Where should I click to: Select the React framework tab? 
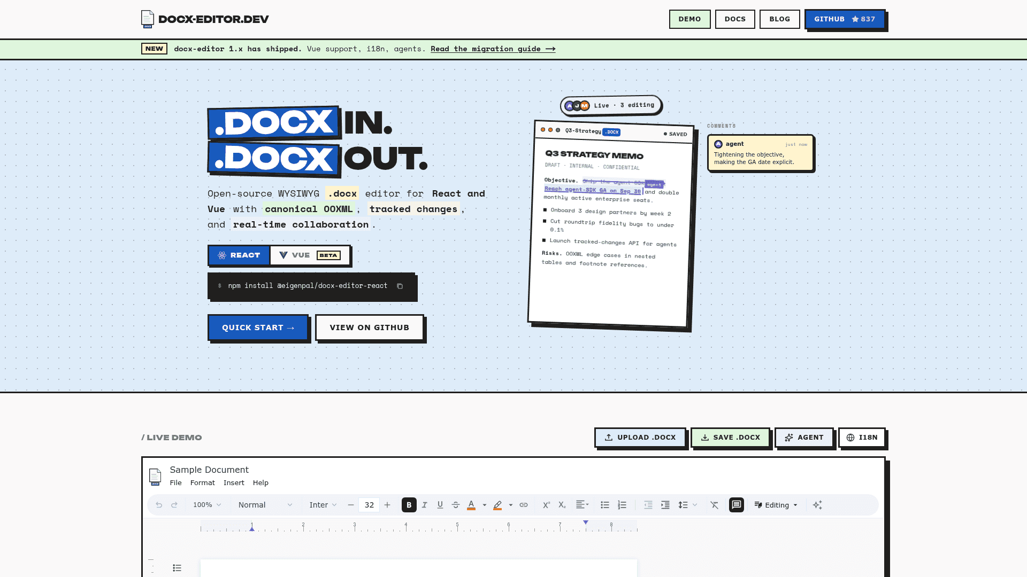tap(239, 255)
